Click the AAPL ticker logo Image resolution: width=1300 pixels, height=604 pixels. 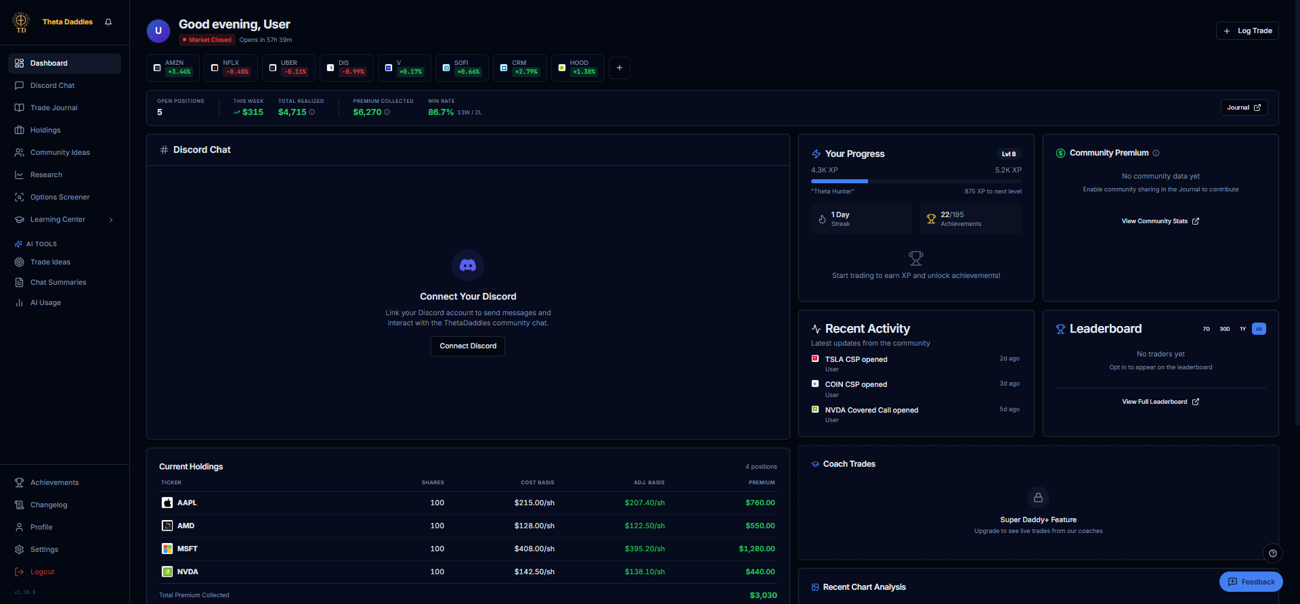coord(167,503)
